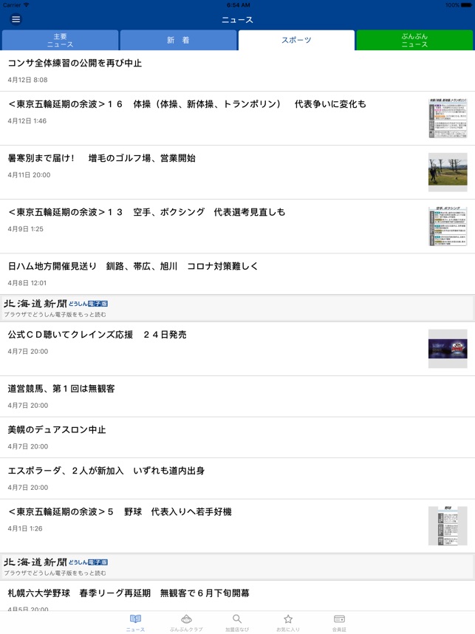Tap the battery indicator in status bar

465,5
